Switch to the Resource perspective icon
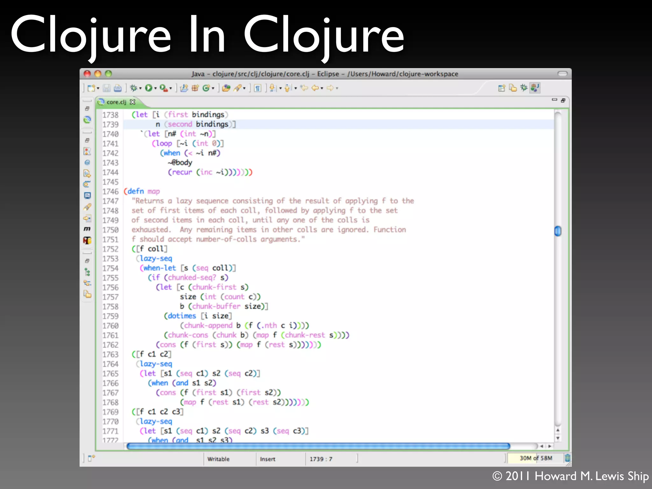The width and height of the screenshot is (652, 489). point(513,88)
